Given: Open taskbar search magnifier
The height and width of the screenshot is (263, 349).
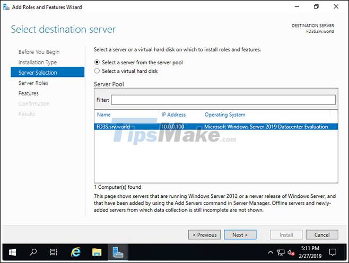Looking at the screenshot, I should point(33,252).
